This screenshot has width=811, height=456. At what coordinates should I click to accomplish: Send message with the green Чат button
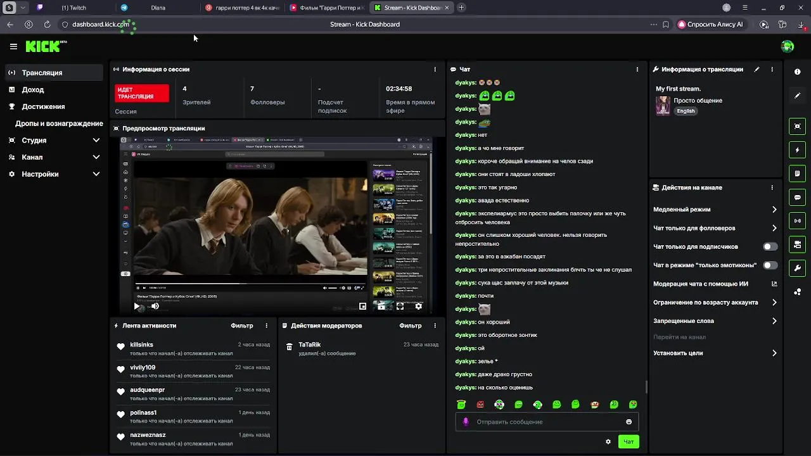(x=629, y=441)
